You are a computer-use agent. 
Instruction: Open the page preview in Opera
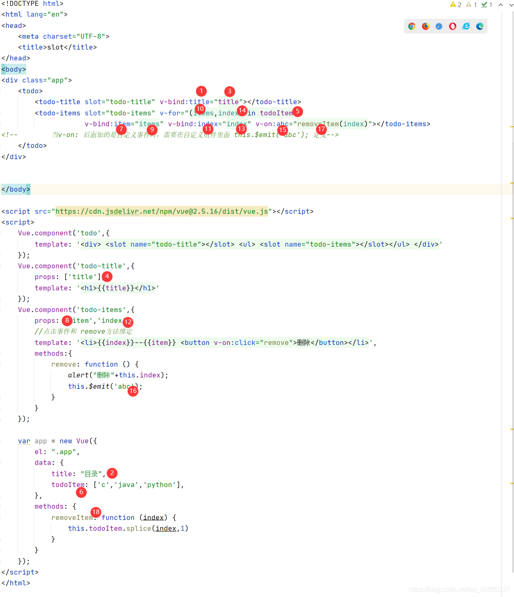point(453,26)
